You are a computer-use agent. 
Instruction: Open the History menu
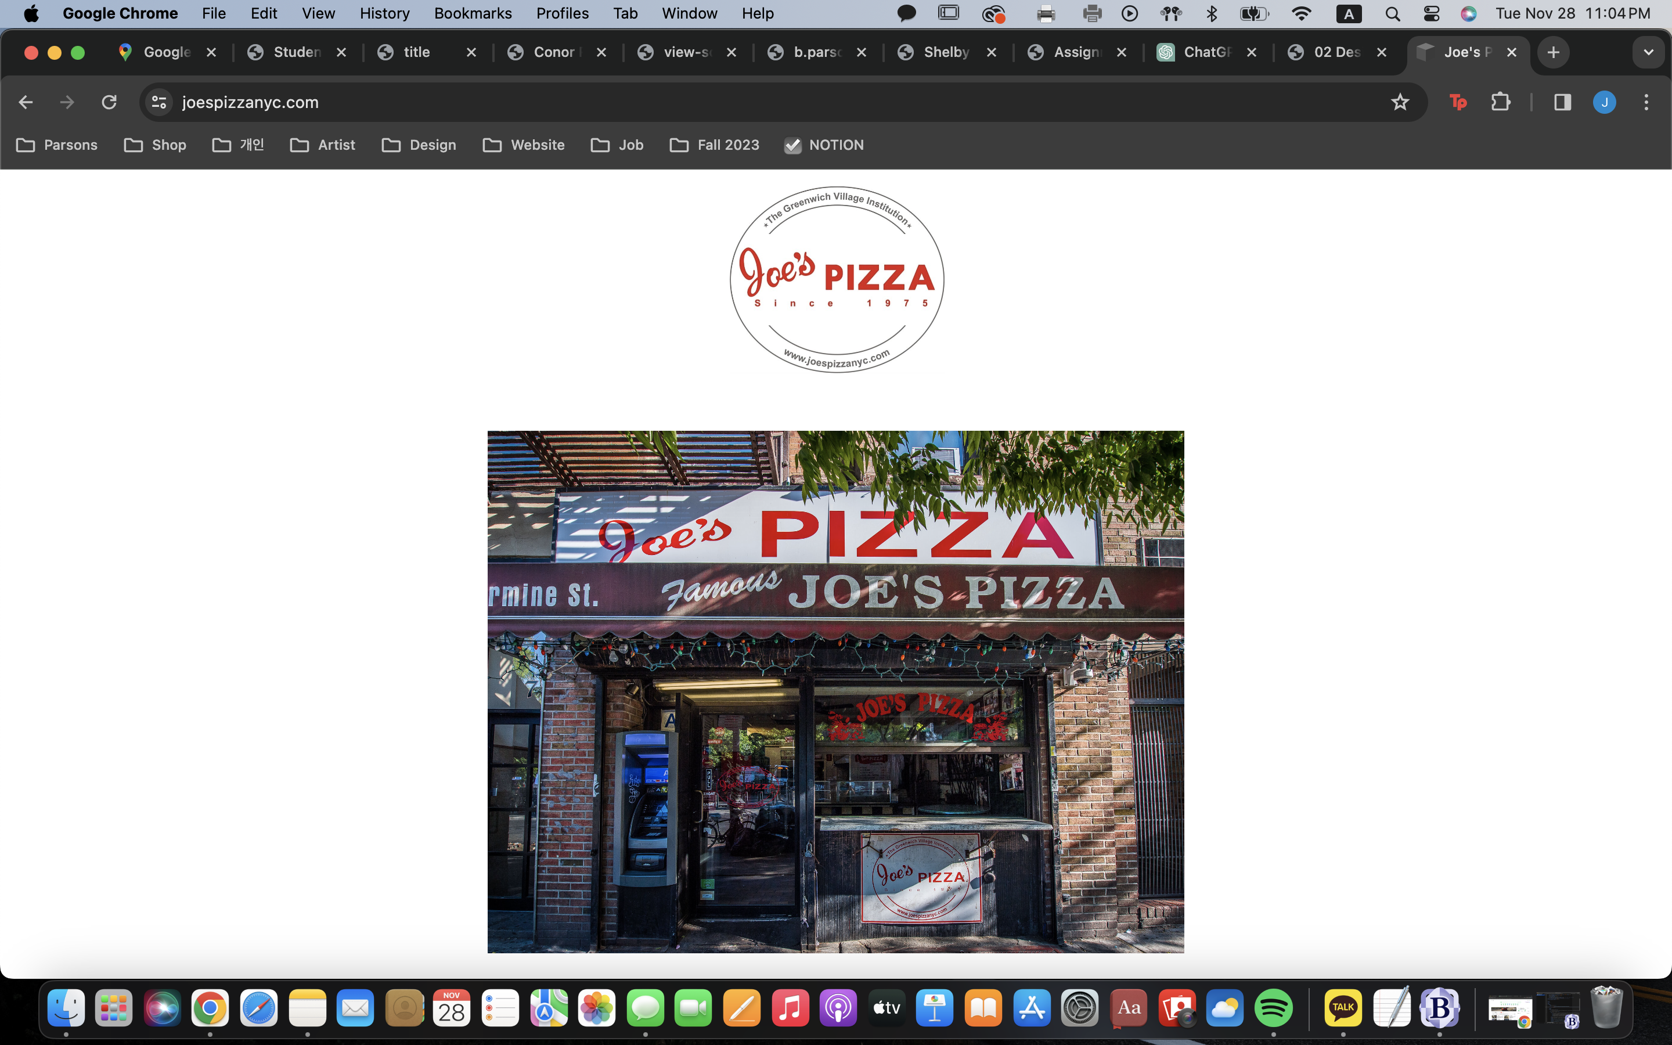coord(385,14)
